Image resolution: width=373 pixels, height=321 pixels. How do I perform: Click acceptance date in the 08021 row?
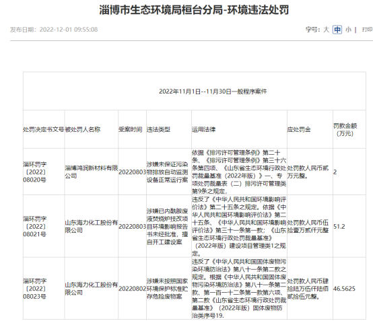(x=132, y=226)
